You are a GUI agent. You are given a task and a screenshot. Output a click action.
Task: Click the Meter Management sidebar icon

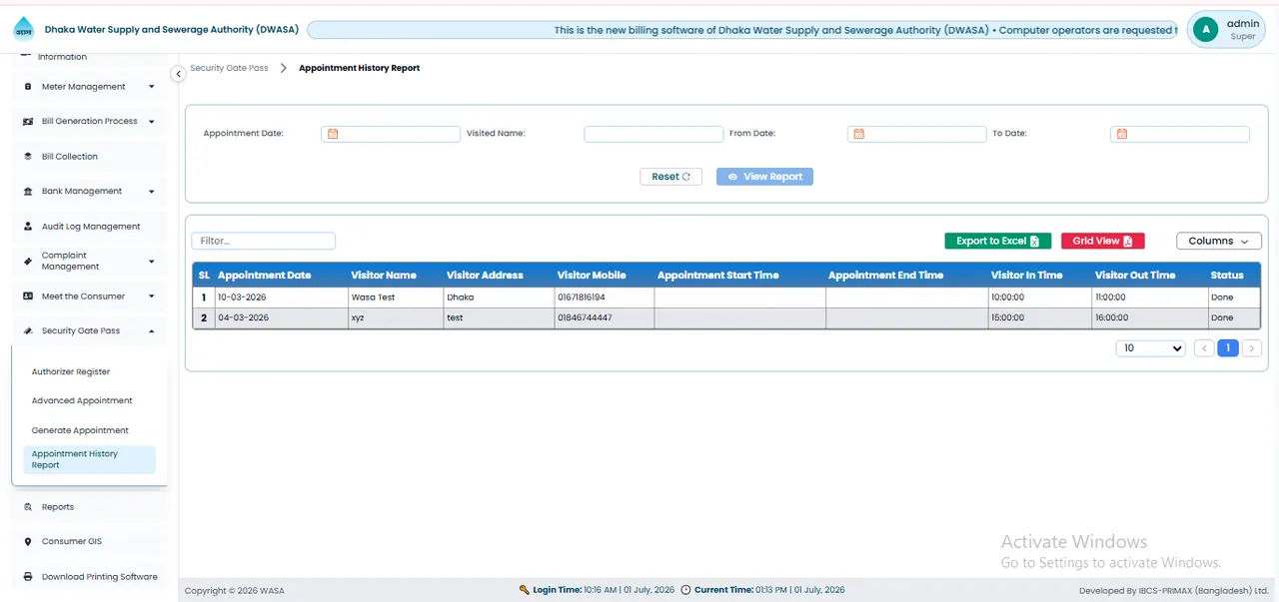28,87
